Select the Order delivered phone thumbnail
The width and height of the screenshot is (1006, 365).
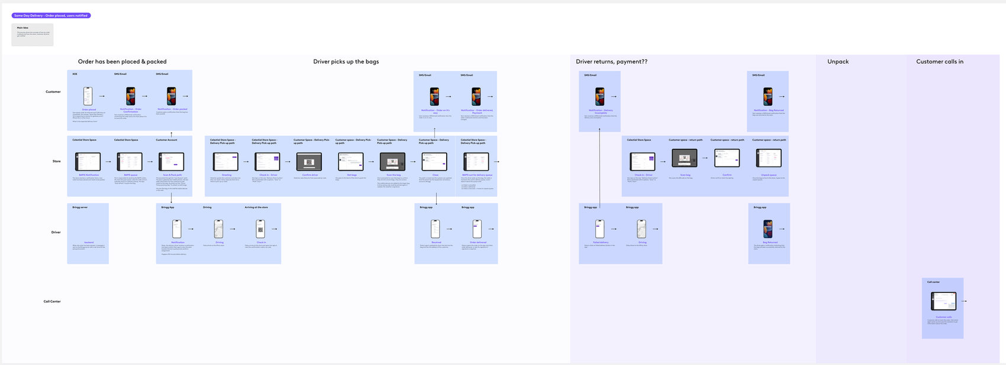pos(477,229)
